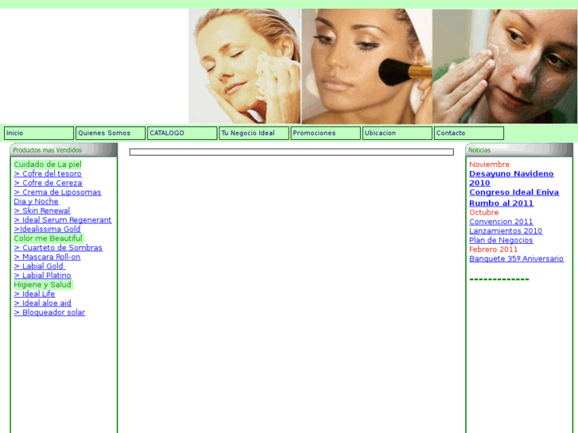Click the Cuidado de La piel heading
The image size is (578, 433).
click(48, 164)
